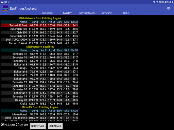Select the All Sats radio button
The width and height of the screenshot is (174, 130).
18,125
